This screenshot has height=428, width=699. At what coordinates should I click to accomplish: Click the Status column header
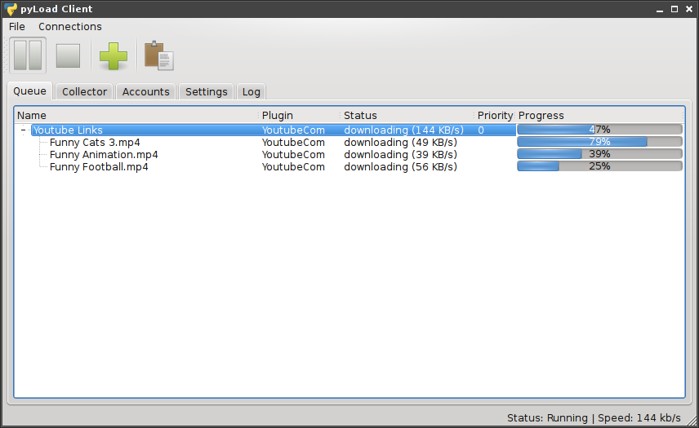click(x=407, y=115)
